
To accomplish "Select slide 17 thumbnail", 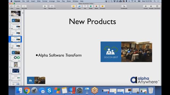I will [x=16, y=46].
